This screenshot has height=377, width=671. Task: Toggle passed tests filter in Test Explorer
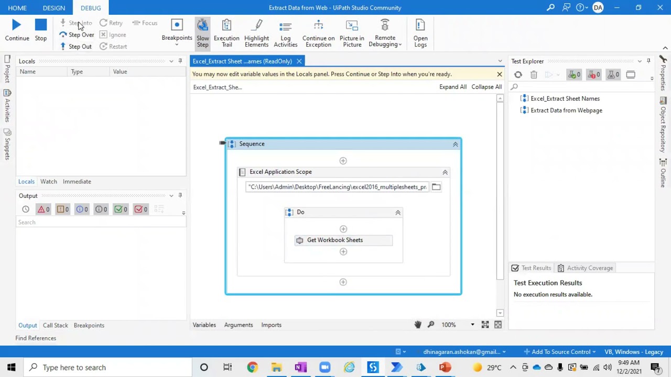[575, 75]
